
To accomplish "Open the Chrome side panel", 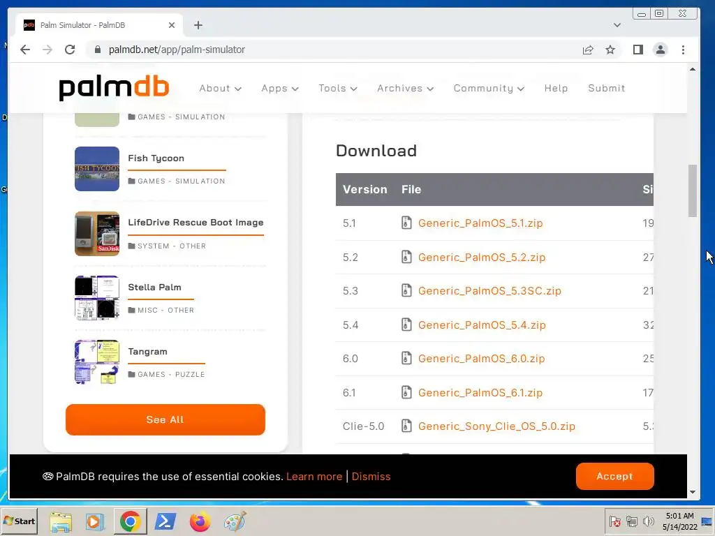I will 638,50.
